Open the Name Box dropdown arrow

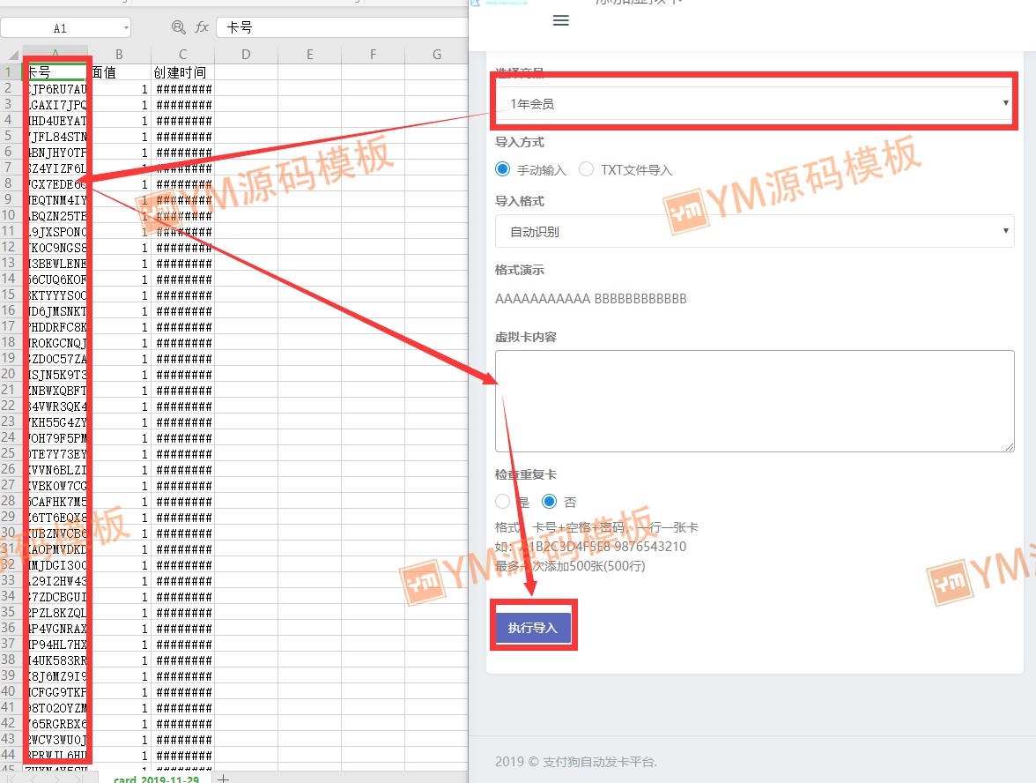pyautogui.click(x=126, y=28)
